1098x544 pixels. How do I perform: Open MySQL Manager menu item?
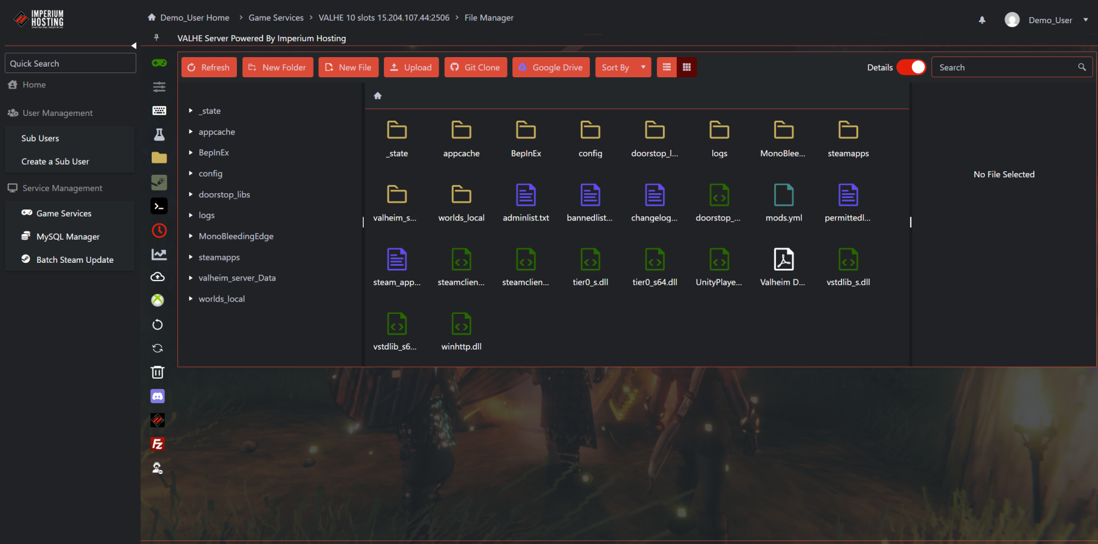[68, 237]
